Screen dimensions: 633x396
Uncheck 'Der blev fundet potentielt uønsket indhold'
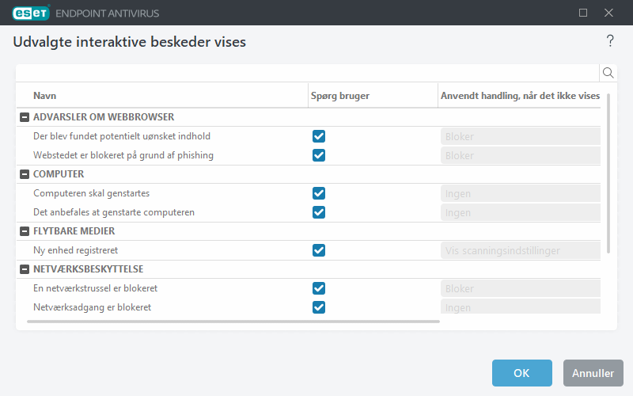point(319,136)
